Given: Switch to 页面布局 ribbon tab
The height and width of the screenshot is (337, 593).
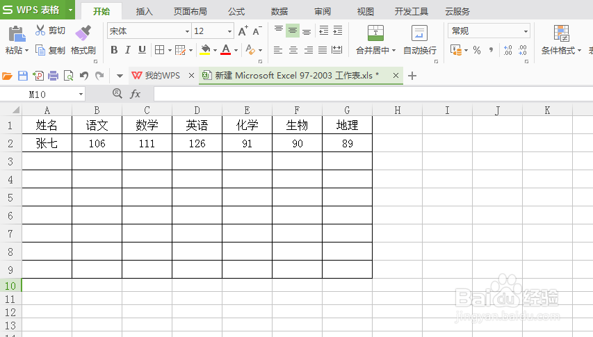Looking at the screenshot, I should pos(190,12).
